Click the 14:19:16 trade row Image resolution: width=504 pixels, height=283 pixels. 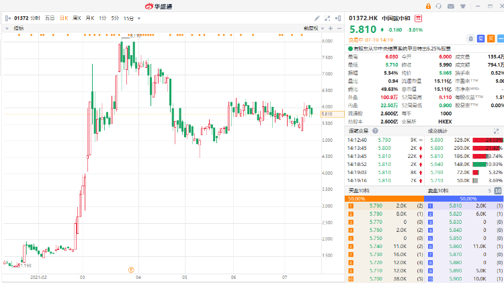(385, 180)
